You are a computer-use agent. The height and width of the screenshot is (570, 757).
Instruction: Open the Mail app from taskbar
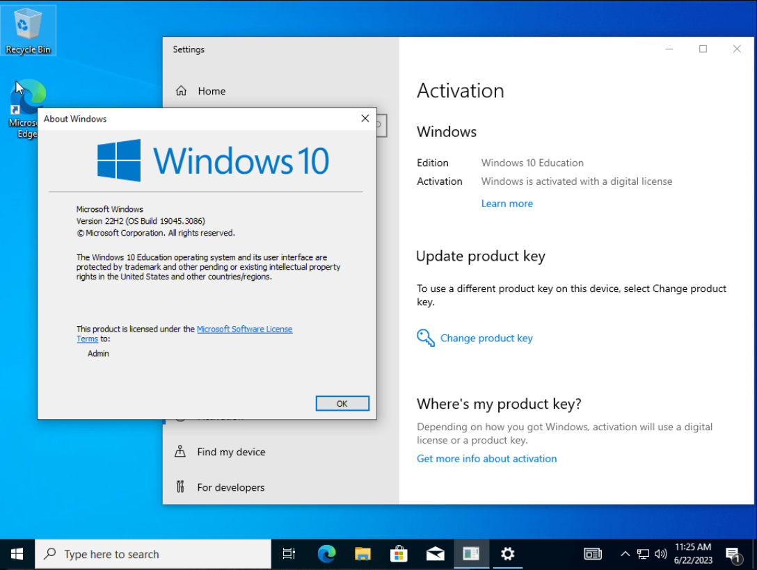coord(435,554)
